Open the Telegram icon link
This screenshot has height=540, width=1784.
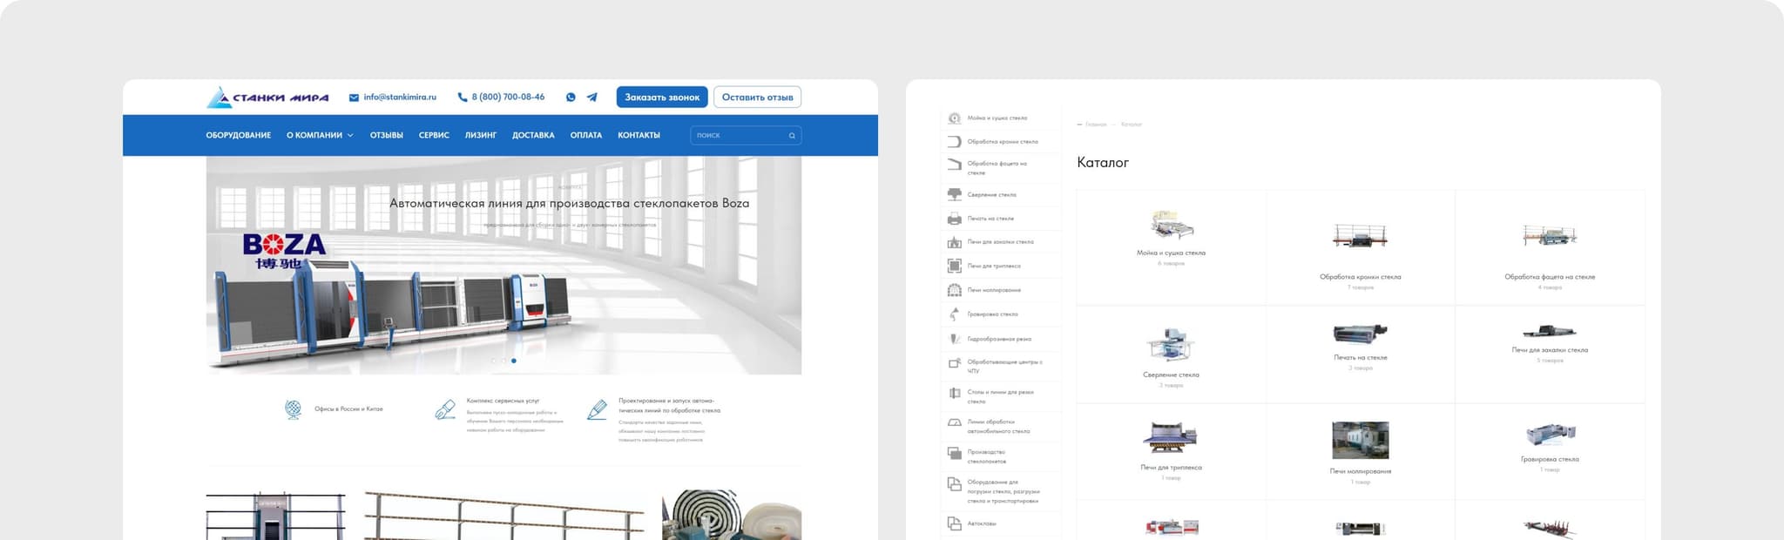[x=592, y=98]
